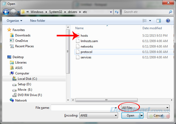Click the hosts date 5/22/2015 9:53 PM
This screenshot has width=176, height=124.
155,36
